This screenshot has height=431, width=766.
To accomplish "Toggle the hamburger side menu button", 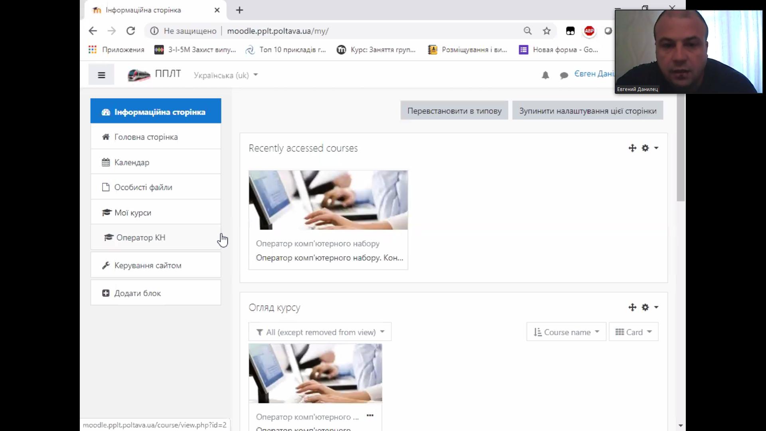I will pos(101,75).
